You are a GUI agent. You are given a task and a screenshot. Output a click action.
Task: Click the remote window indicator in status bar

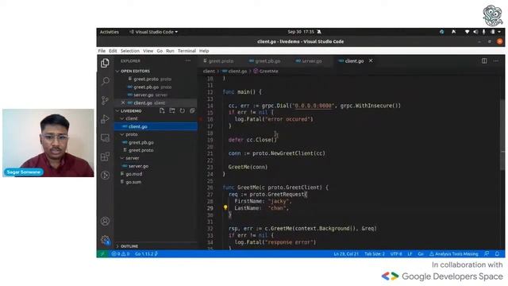coord(102,254)
